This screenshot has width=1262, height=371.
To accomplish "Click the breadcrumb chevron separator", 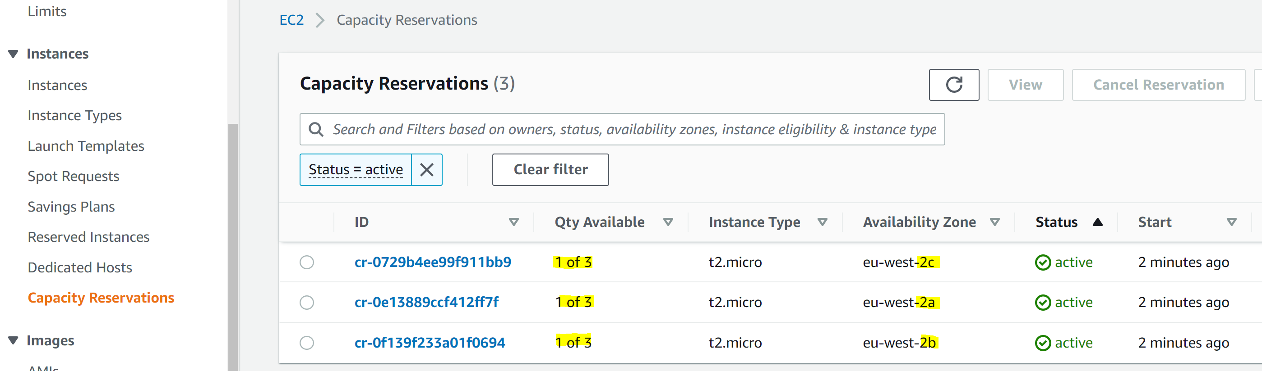I will click(x=320, y=20).
